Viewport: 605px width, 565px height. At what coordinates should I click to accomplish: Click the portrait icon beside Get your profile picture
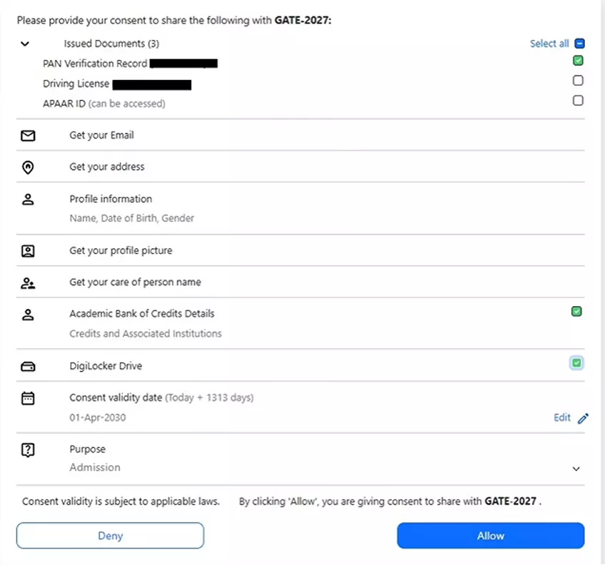pos(28,251)
